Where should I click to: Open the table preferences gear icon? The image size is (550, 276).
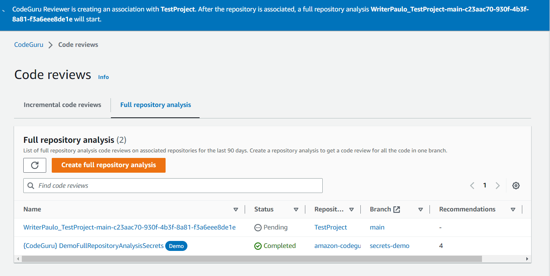coord(516,185)
